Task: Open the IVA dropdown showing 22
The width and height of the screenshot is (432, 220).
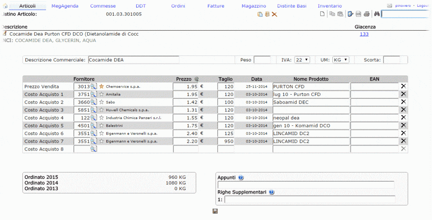Action: coord(302,60)
